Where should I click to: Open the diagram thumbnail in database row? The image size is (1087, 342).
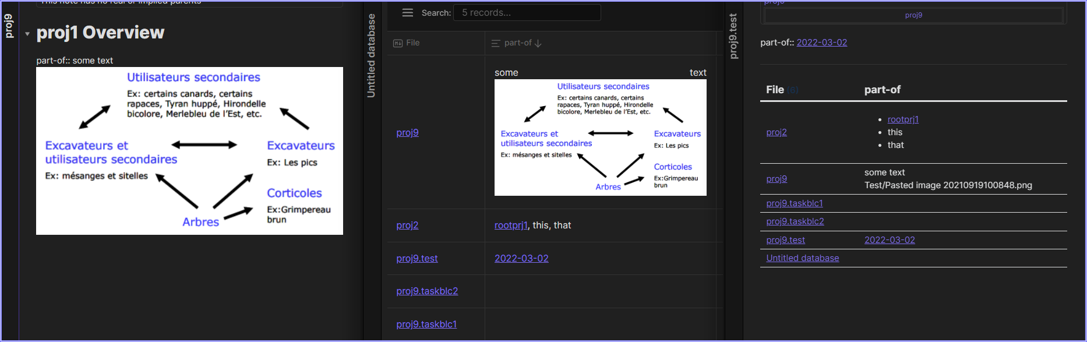601,137
